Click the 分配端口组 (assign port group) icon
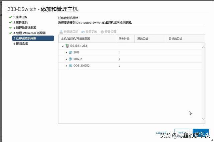The height and width of the screenshot is (142, 214). tap(61, 32)
